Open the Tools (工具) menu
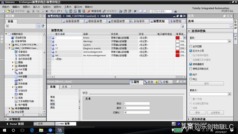 [x=68, y=7]
